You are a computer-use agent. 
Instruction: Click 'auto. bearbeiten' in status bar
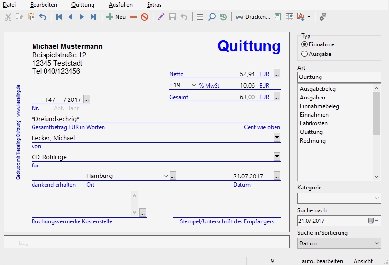pos(322,261)
